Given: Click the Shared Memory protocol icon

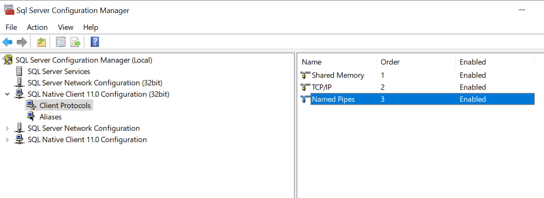Looking at the screenshot, I should 306,75.
